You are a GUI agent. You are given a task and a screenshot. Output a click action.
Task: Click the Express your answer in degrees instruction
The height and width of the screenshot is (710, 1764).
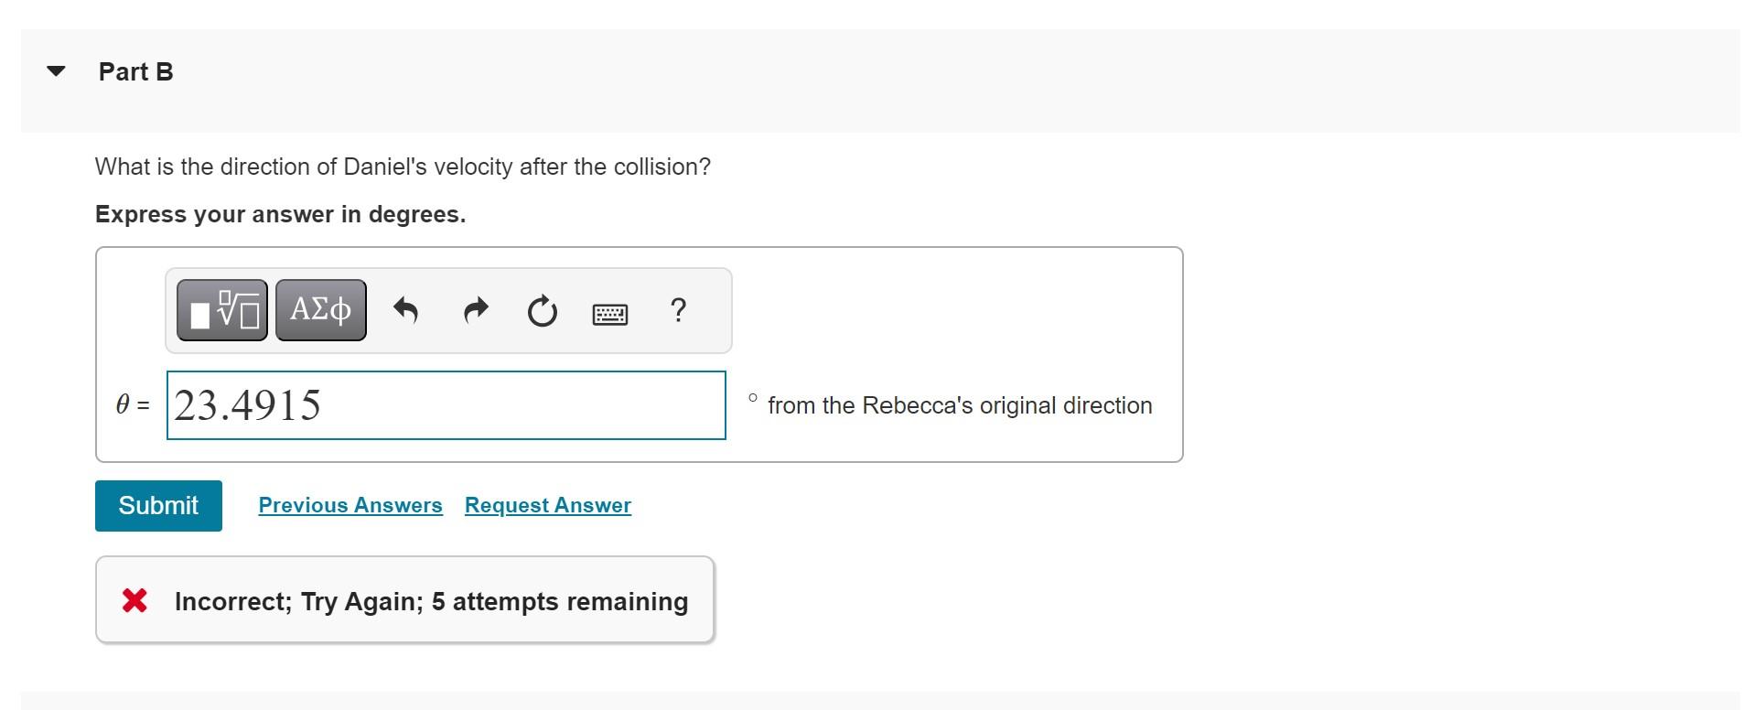(x=280, y=214)
